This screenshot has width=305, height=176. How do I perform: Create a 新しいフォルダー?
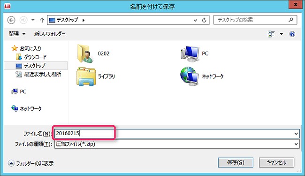coord(50,34)
